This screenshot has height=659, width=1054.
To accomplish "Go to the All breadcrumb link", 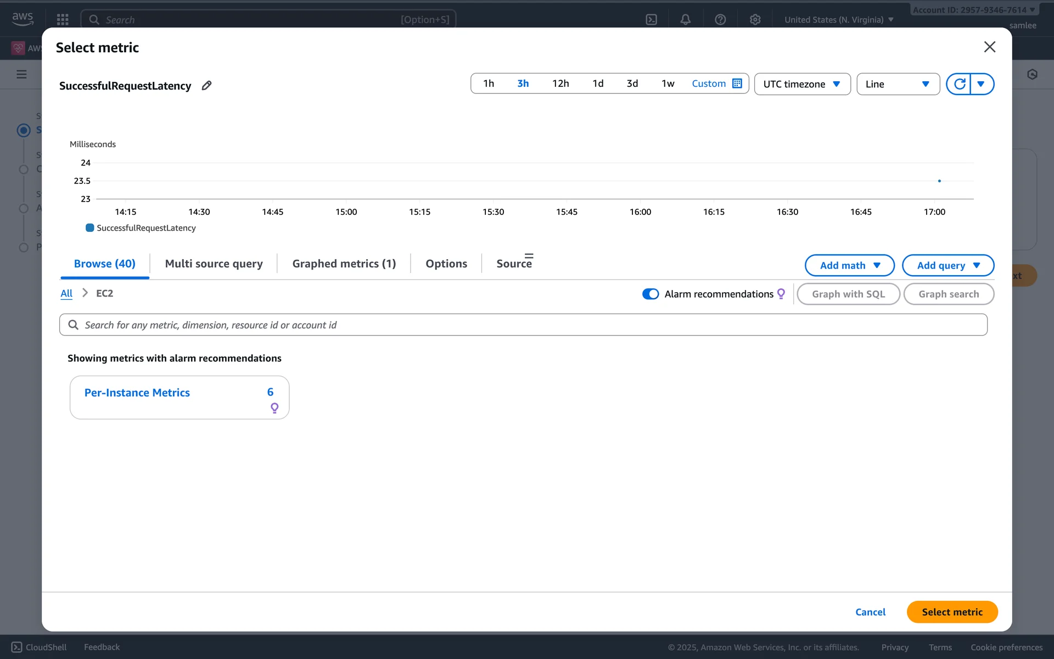I will click(x=66, y=293).
